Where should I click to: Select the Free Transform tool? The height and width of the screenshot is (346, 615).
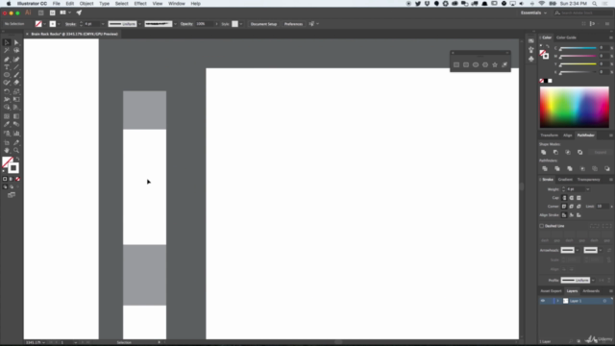[x=16, y=99]
